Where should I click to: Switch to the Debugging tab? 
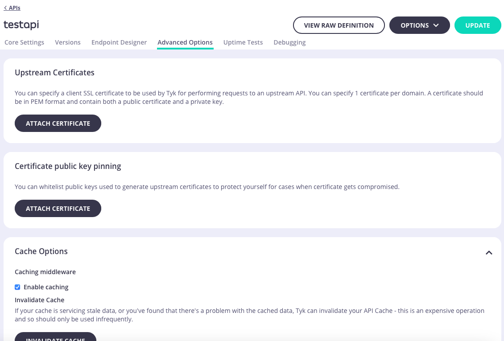[289, 42]
